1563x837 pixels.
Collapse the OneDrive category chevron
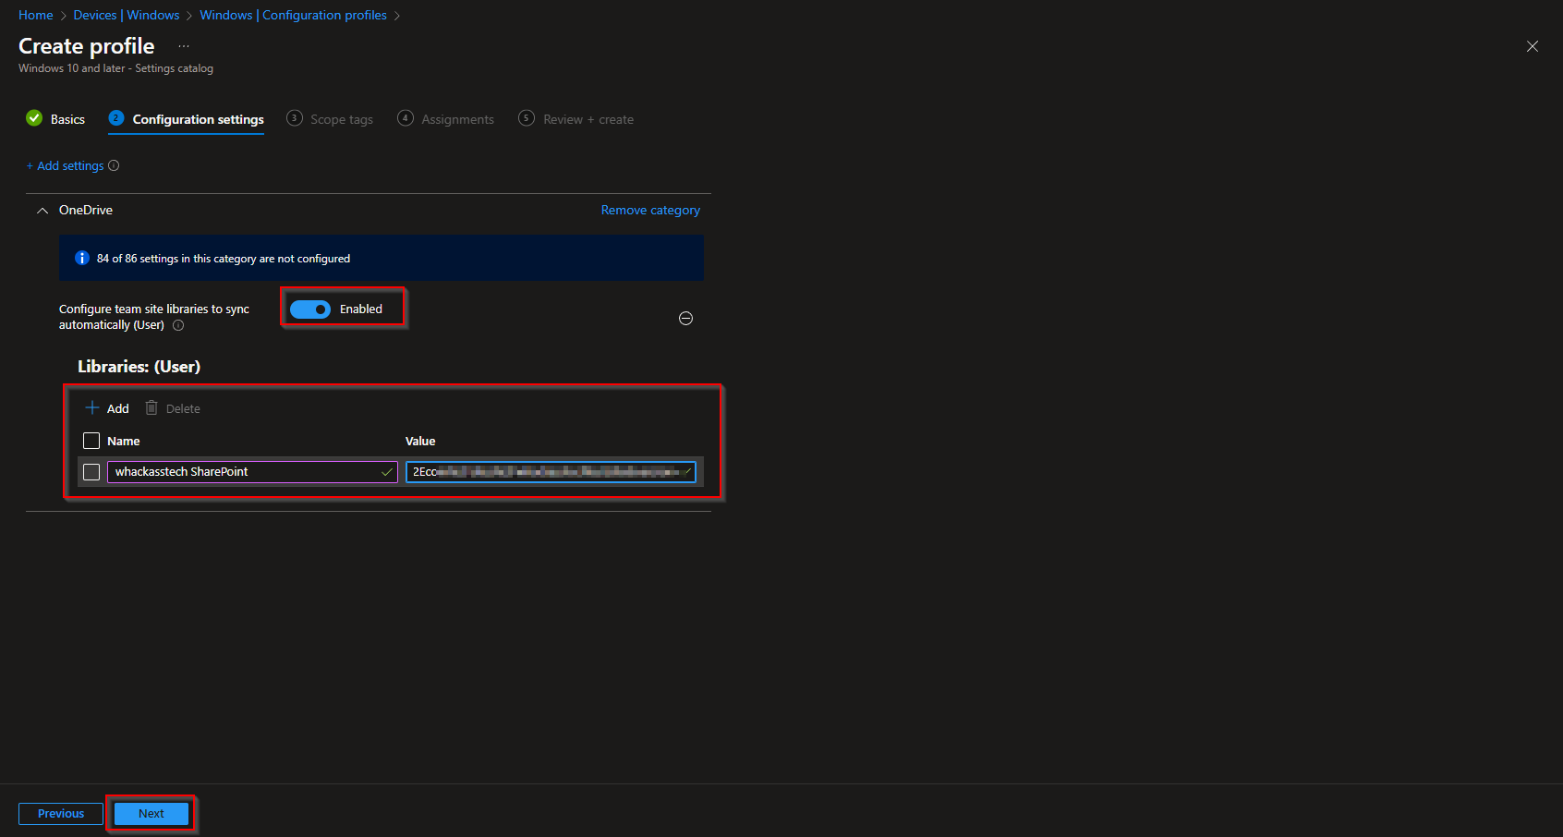[x=42, y=210]
